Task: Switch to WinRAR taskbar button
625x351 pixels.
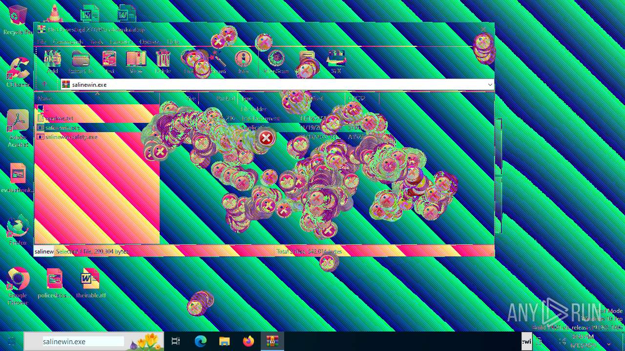Action: click(x=272, y=341)
